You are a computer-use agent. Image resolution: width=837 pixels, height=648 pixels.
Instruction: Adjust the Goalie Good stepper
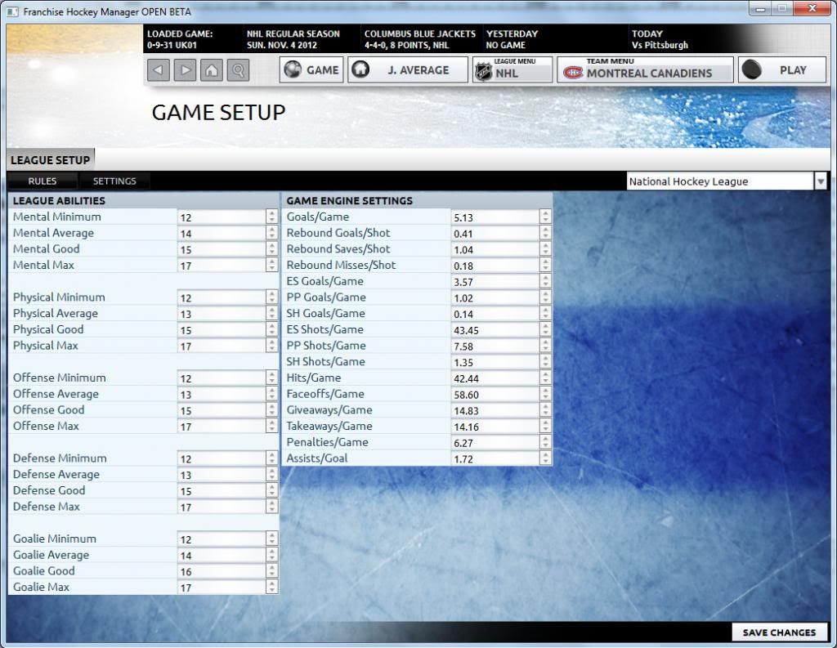click(x=272, y=570)
